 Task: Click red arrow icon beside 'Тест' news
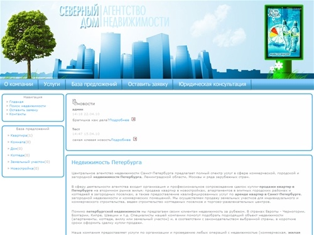coord(135,139)
